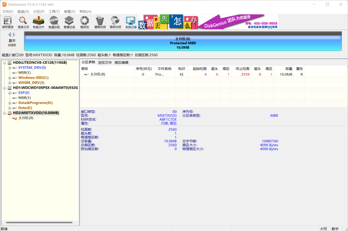Launch 恢复文件 (Recover files) tool

pyautogui.click(x=39, y=22)
